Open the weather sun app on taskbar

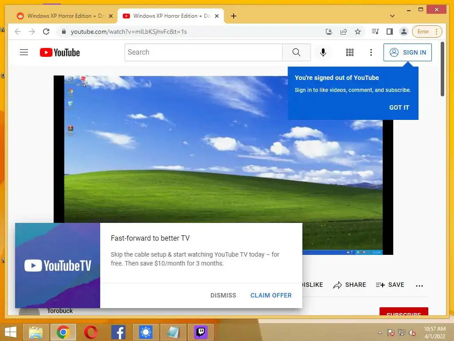click(x=145, y=332)
